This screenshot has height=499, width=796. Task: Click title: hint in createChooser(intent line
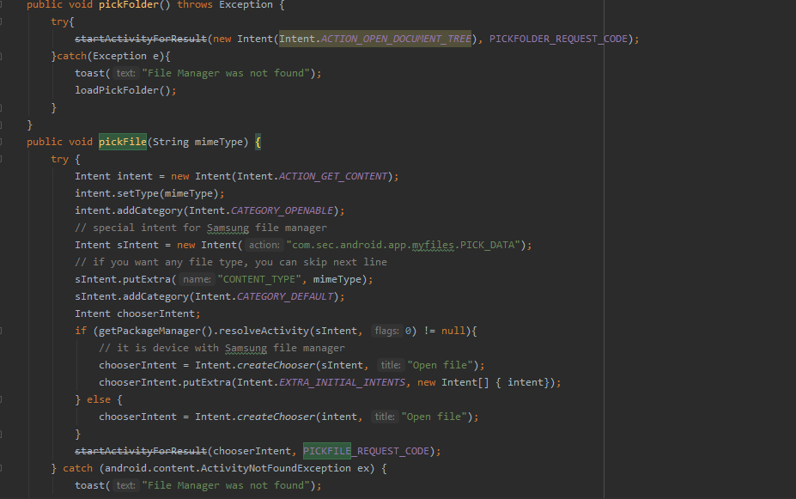click(385, 417)
